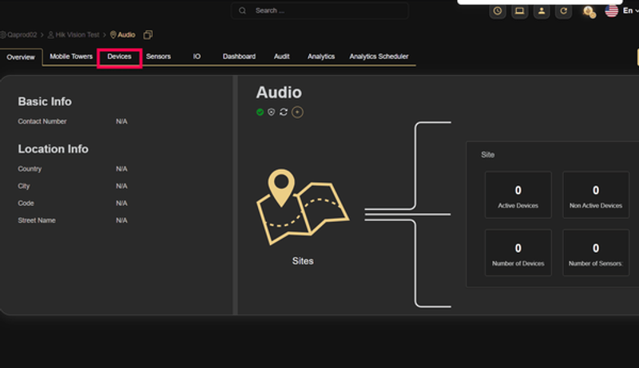Click the City label
This screenshot has height=368, width=639.
pos(24,186)
